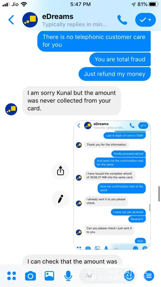The image size is (161, 287).
Task: Open the camera from the message bar
Action: click(30, 276)
